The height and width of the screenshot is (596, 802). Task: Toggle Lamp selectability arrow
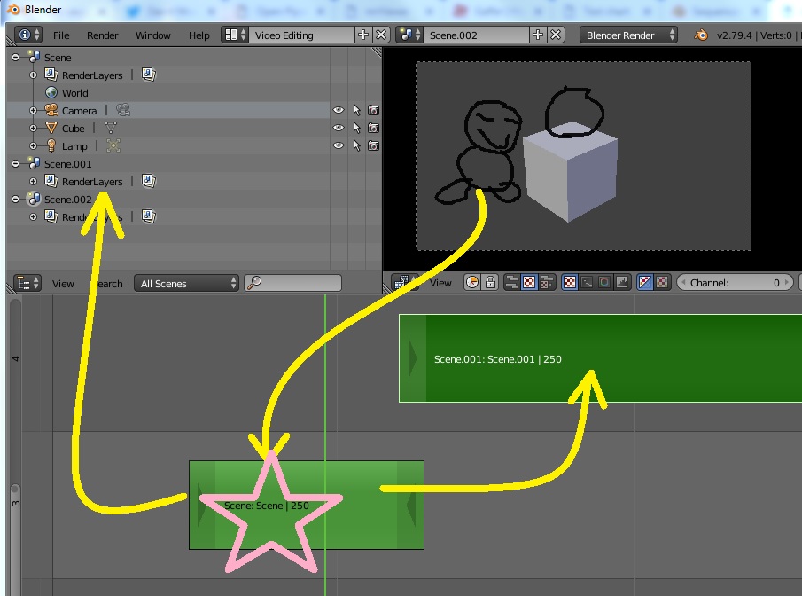pos(356,146)
